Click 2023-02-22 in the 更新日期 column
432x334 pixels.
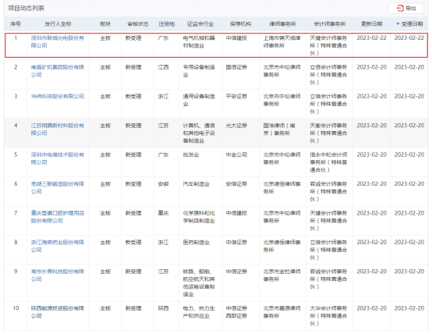click(x=372, y=38)
